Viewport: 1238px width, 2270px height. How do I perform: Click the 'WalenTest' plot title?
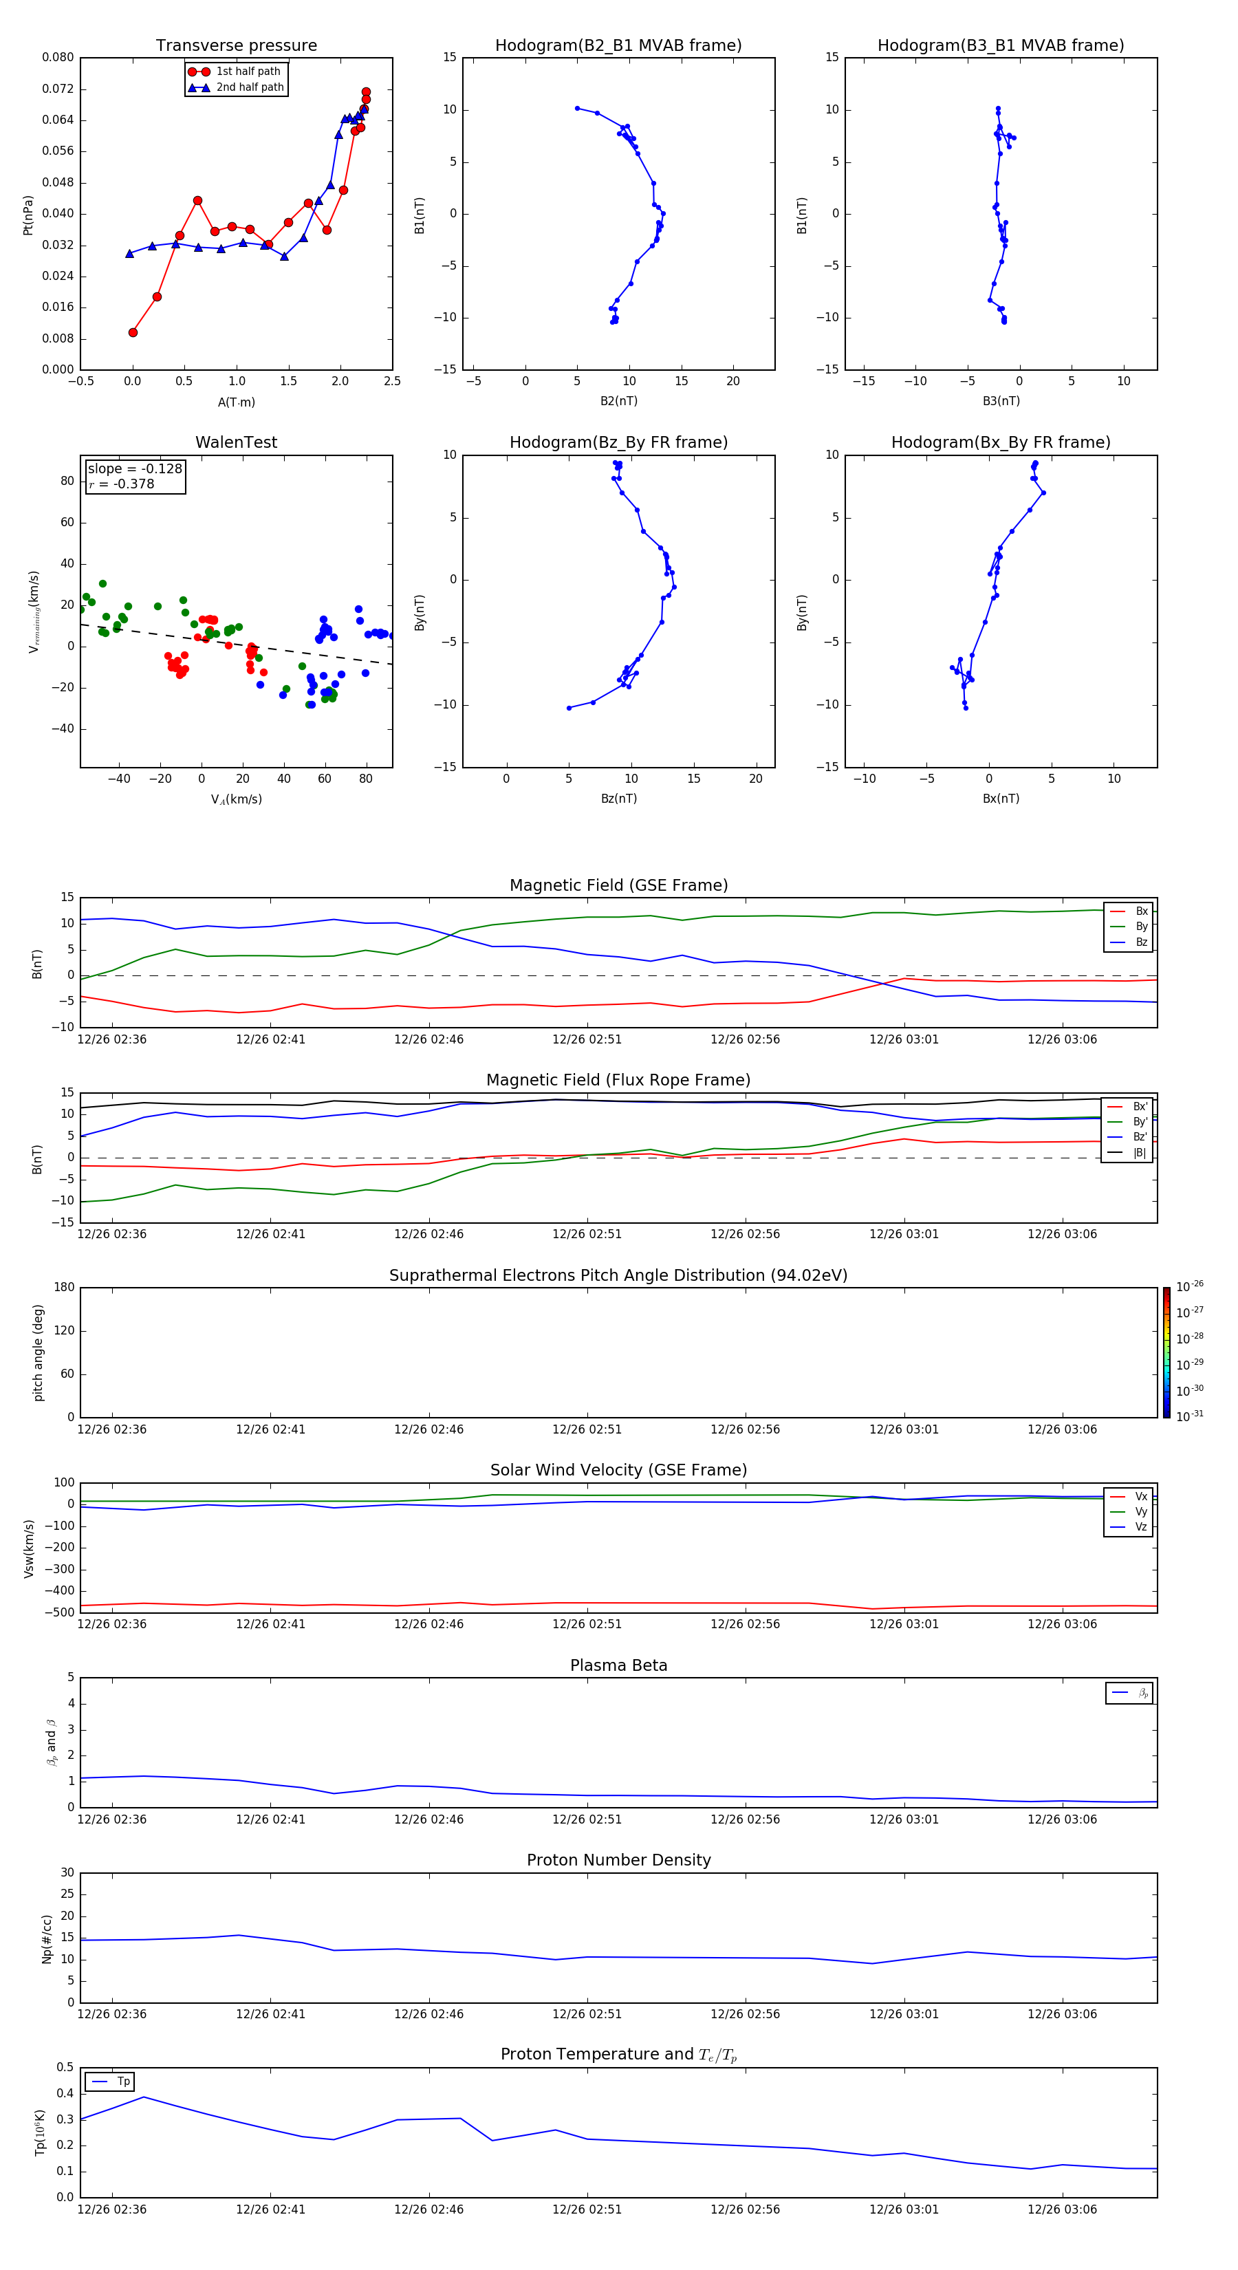coord(236,442)
